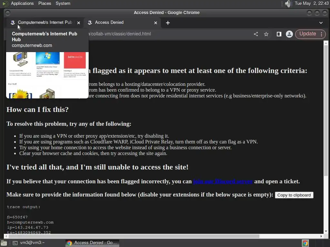This screenshot has width=330, height=247.
Task: Click the horizontal scrollbar thumb
Action: [x=133, y=236]
